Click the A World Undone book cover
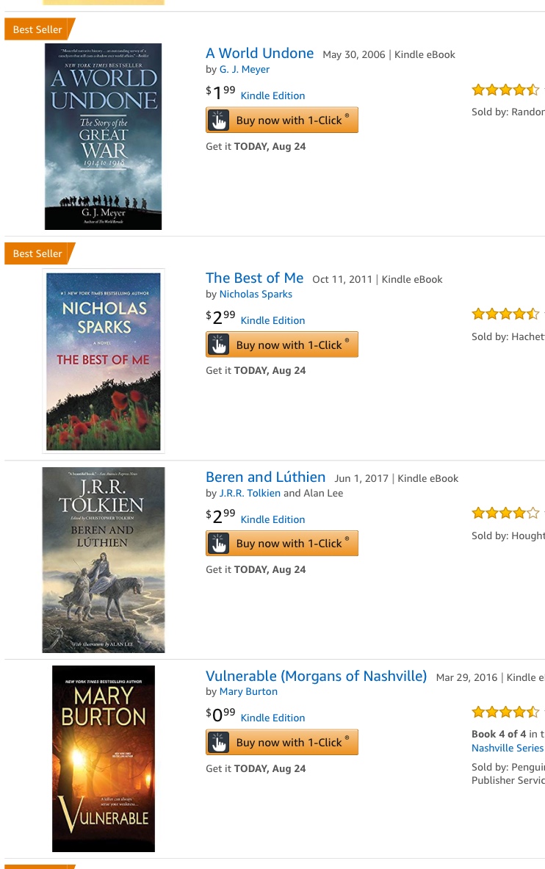This screenshot has width=545, height=869. [x=103, y=137]
